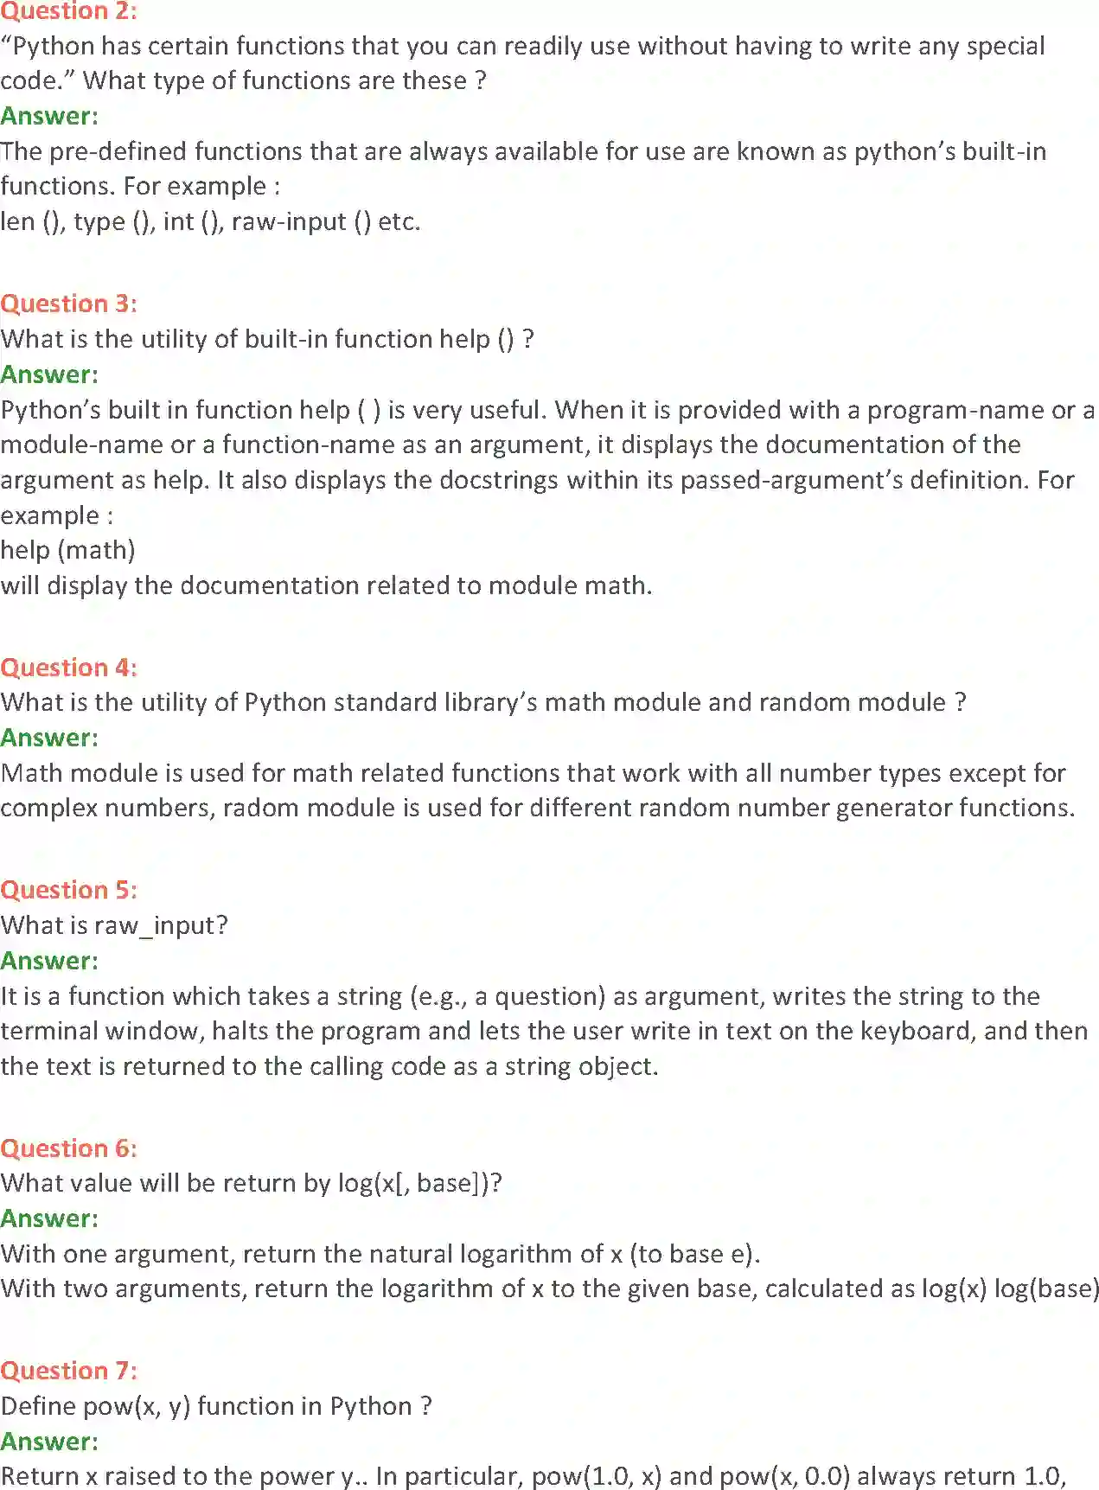The height and width of the screenshot is (1490, 1099).
Task: Click the green "Answer:" label under Question 4
Action: click(49, 738)
